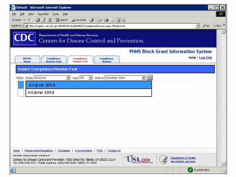Viewport: 236px width, 177px height.
Task: Click the Windows flag throbber icon
Action: 221,14
